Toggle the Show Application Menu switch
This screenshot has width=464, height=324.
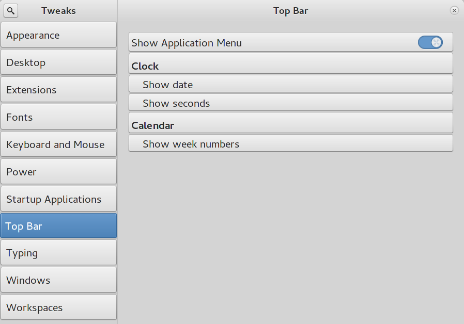(430, 42)
